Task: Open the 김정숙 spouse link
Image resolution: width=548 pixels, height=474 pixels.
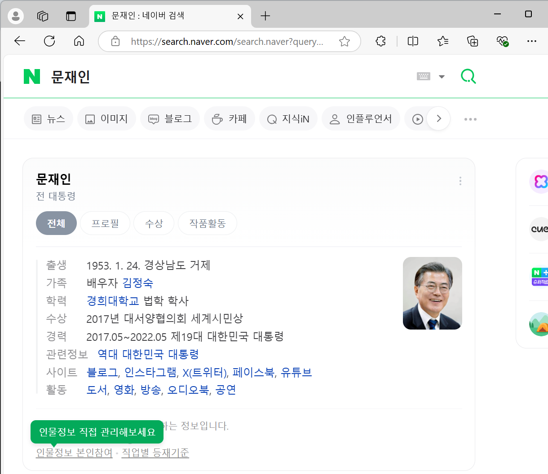Action: click(x=138, y=283)
